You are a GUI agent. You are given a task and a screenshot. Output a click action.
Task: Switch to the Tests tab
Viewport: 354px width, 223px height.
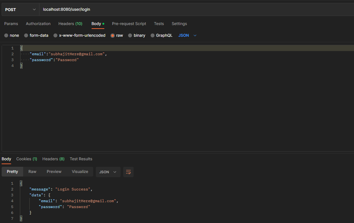tap(159, 23)
